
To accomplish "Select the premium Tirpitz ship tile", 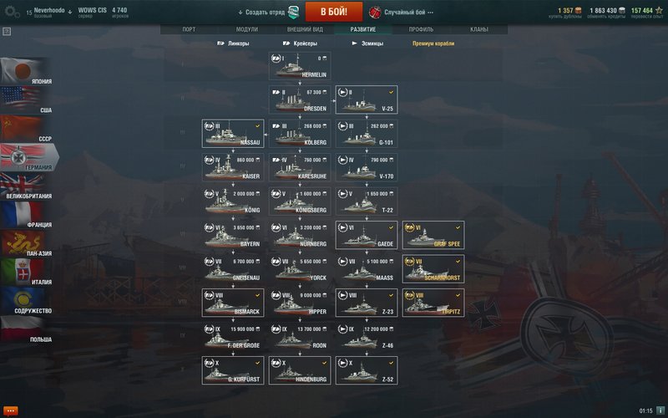I will pyautogui.click(x=433, y=303).
